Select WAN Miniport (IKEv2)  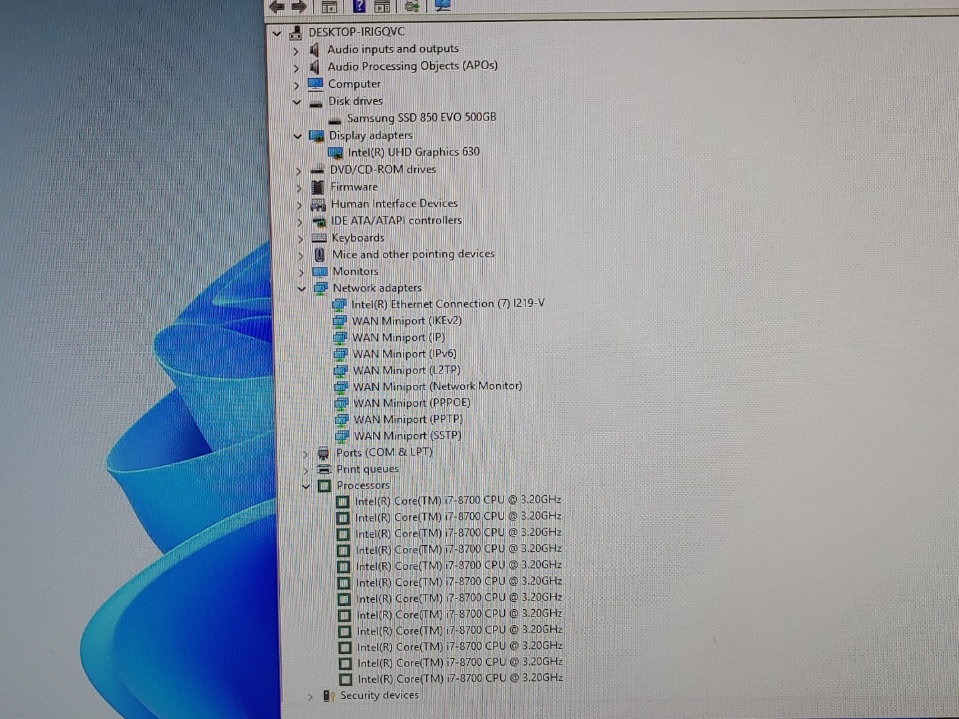click(407, 321)
